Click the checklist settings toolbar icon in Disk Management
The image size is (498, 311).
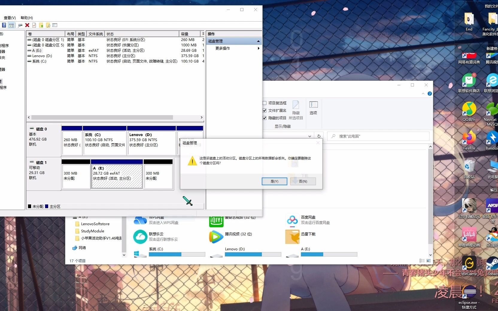tap(55, 25)
